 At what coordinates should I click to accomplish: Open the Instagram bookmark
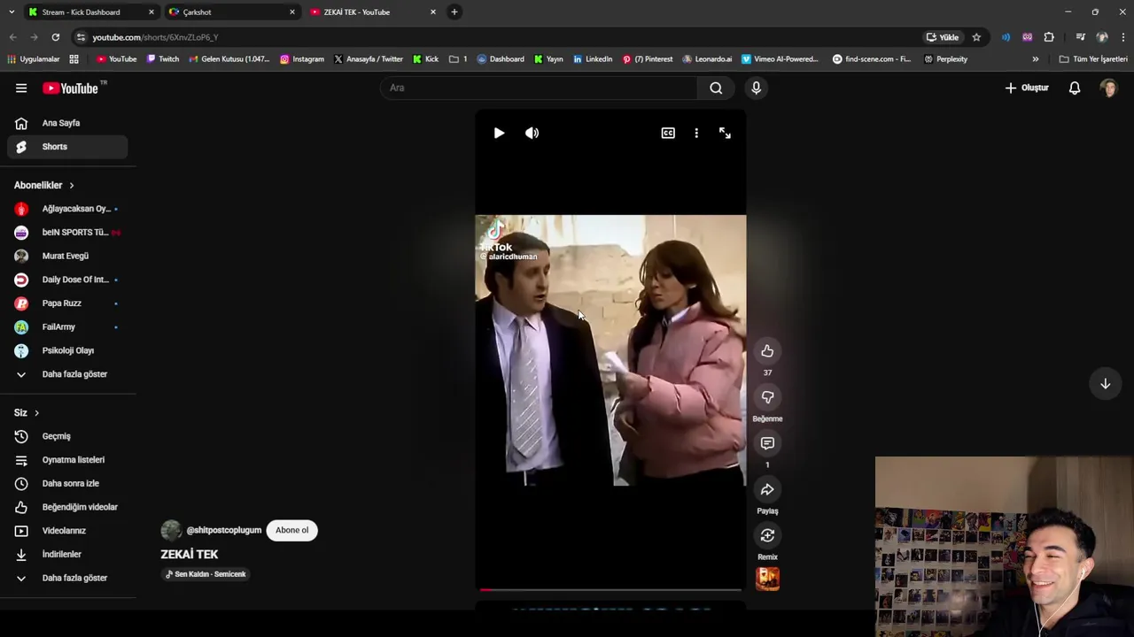pyautogui.click(x=302, y=59)
